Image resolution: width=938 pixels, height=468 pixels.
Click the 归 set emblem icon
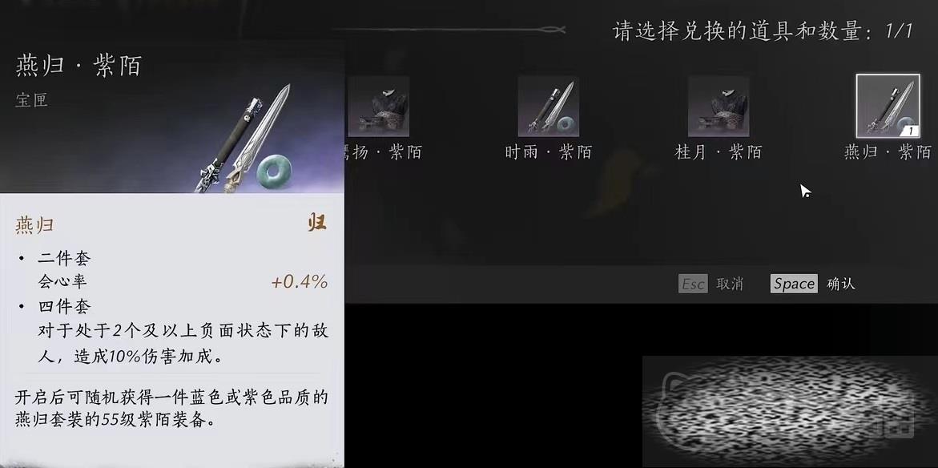317,224
